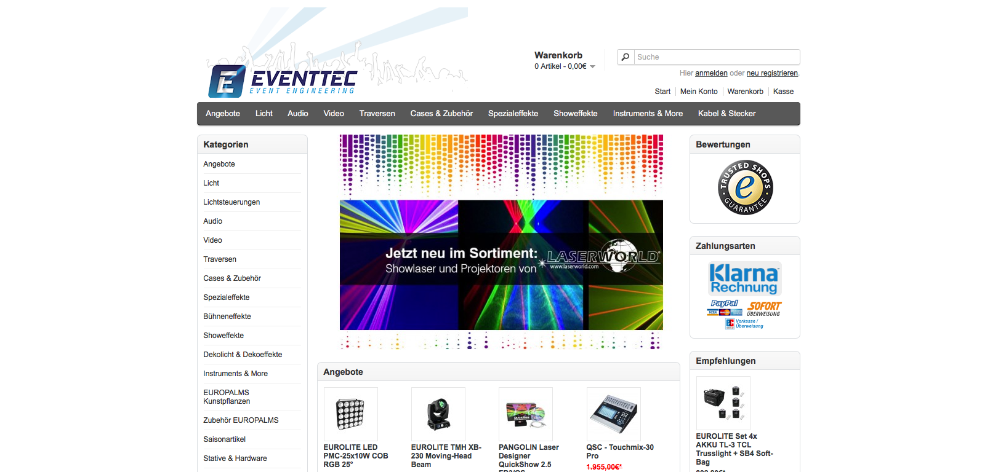The image size is (1006, 472).
Task: Open EUROLITE LED PMC-25x10W COB product image
Action: click(351, 414)
